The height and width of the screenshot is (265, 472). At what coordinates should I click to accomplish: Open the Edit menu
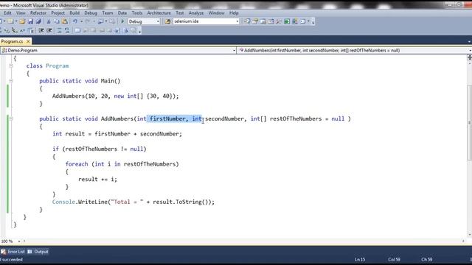tap(7, 13)
